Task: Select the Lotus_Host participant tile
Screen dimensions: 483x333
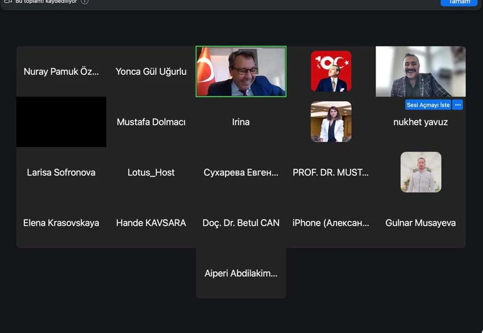Action: tap(151, 172)
